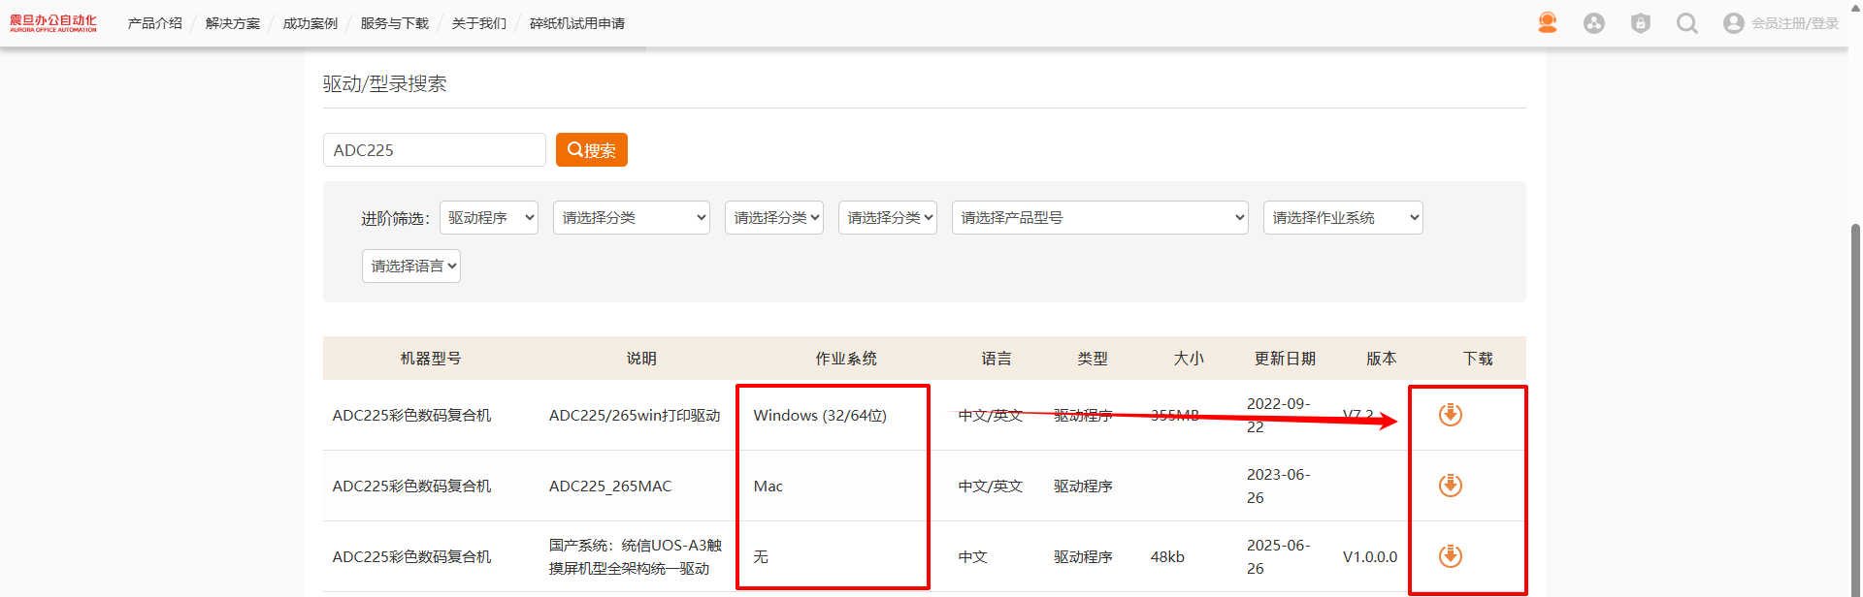1863x597 pixels.
Task: Open the 关于我们 menu
Action: (479, 23)
